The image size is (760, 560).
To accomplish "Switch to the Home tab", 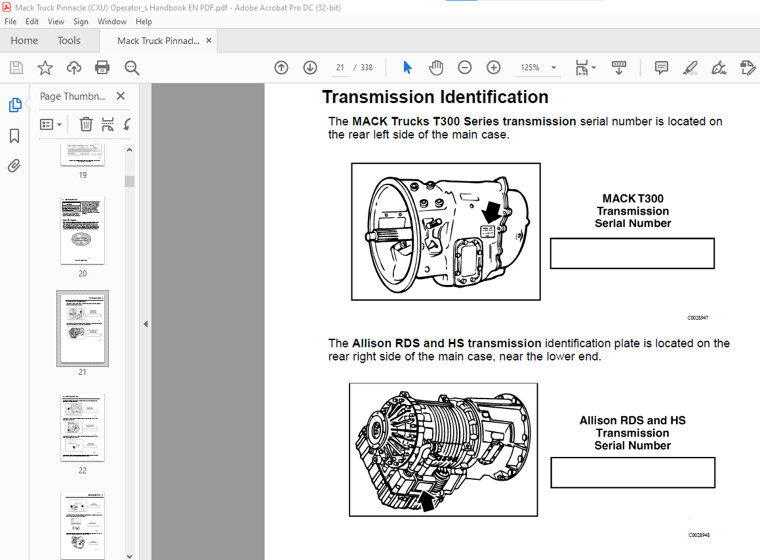I will click(24, 41).
